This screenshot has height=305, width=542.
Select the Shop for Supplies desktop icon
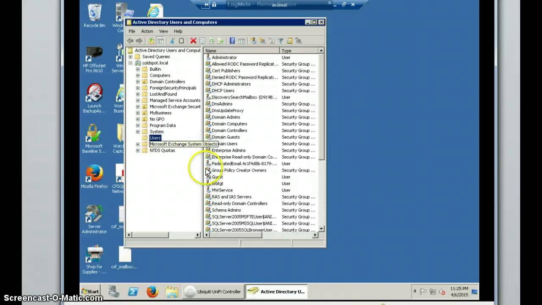94,259
